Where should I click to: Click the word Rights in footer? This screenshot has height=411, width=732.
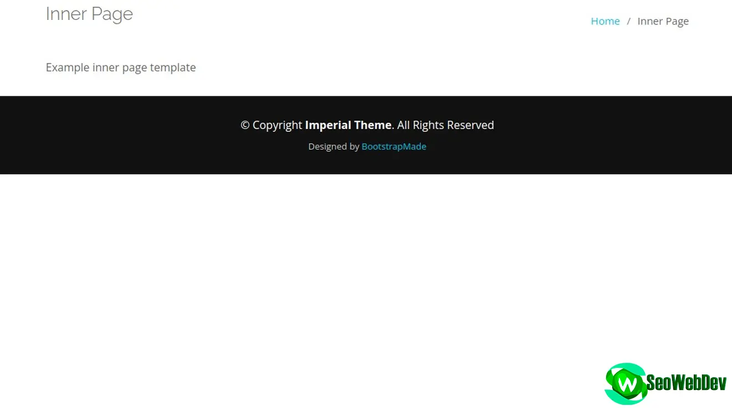tap(428, 125)
